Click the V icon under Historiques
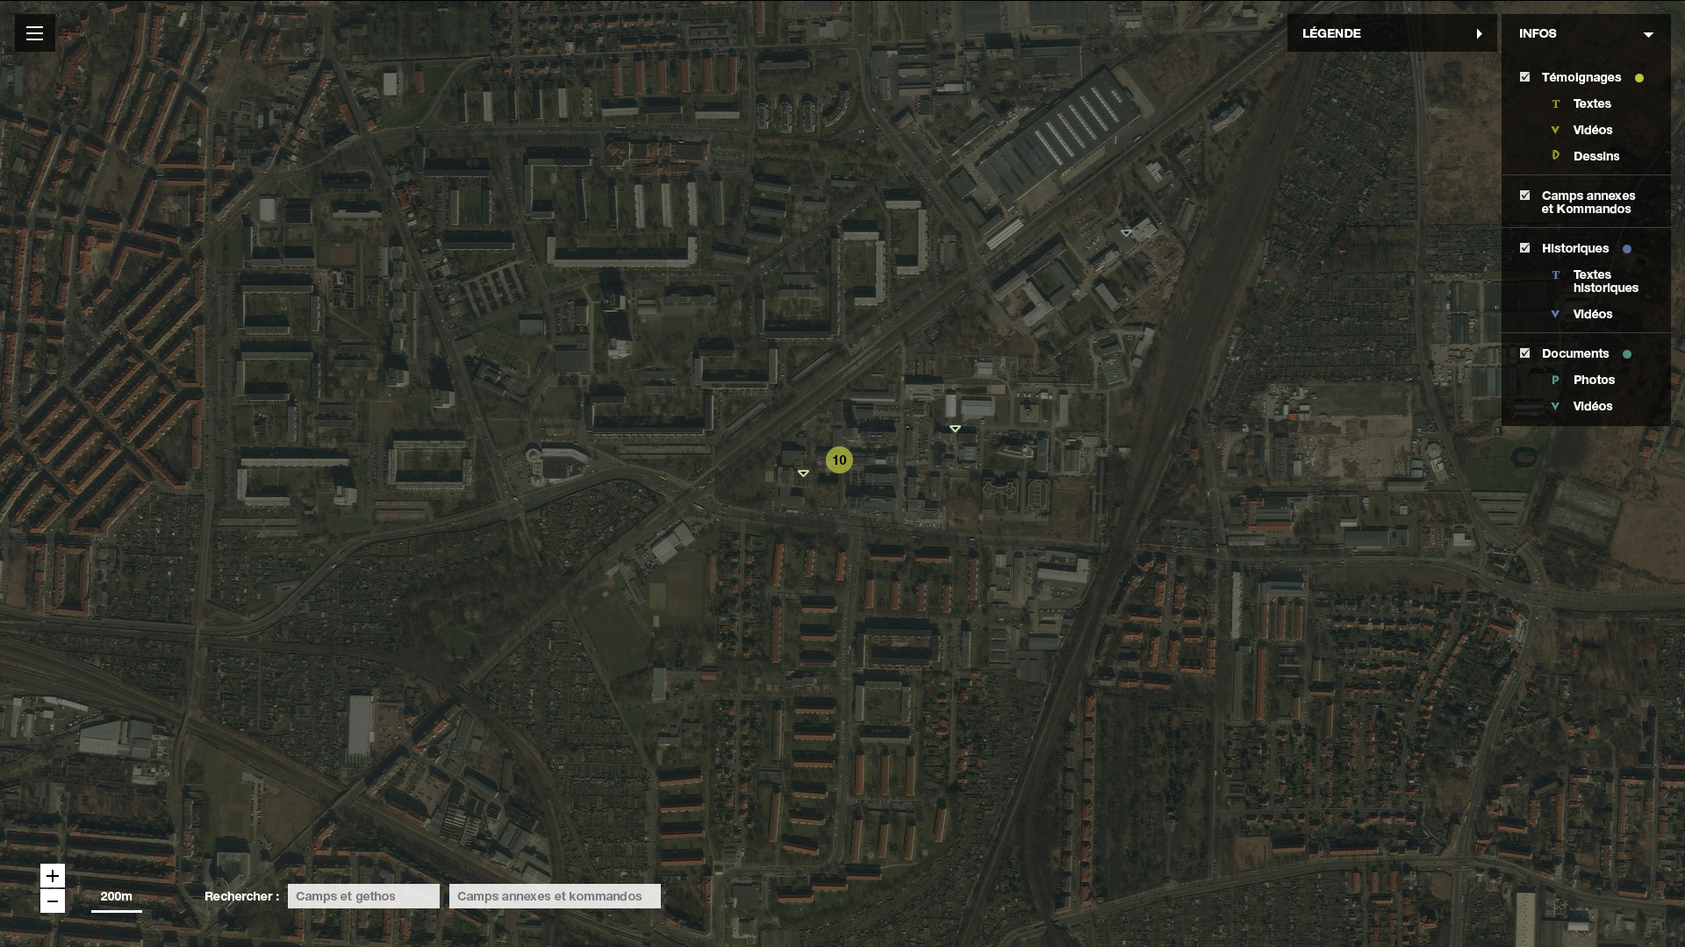The width and height of the screenshot is (1685, 947). (1555, 314)
